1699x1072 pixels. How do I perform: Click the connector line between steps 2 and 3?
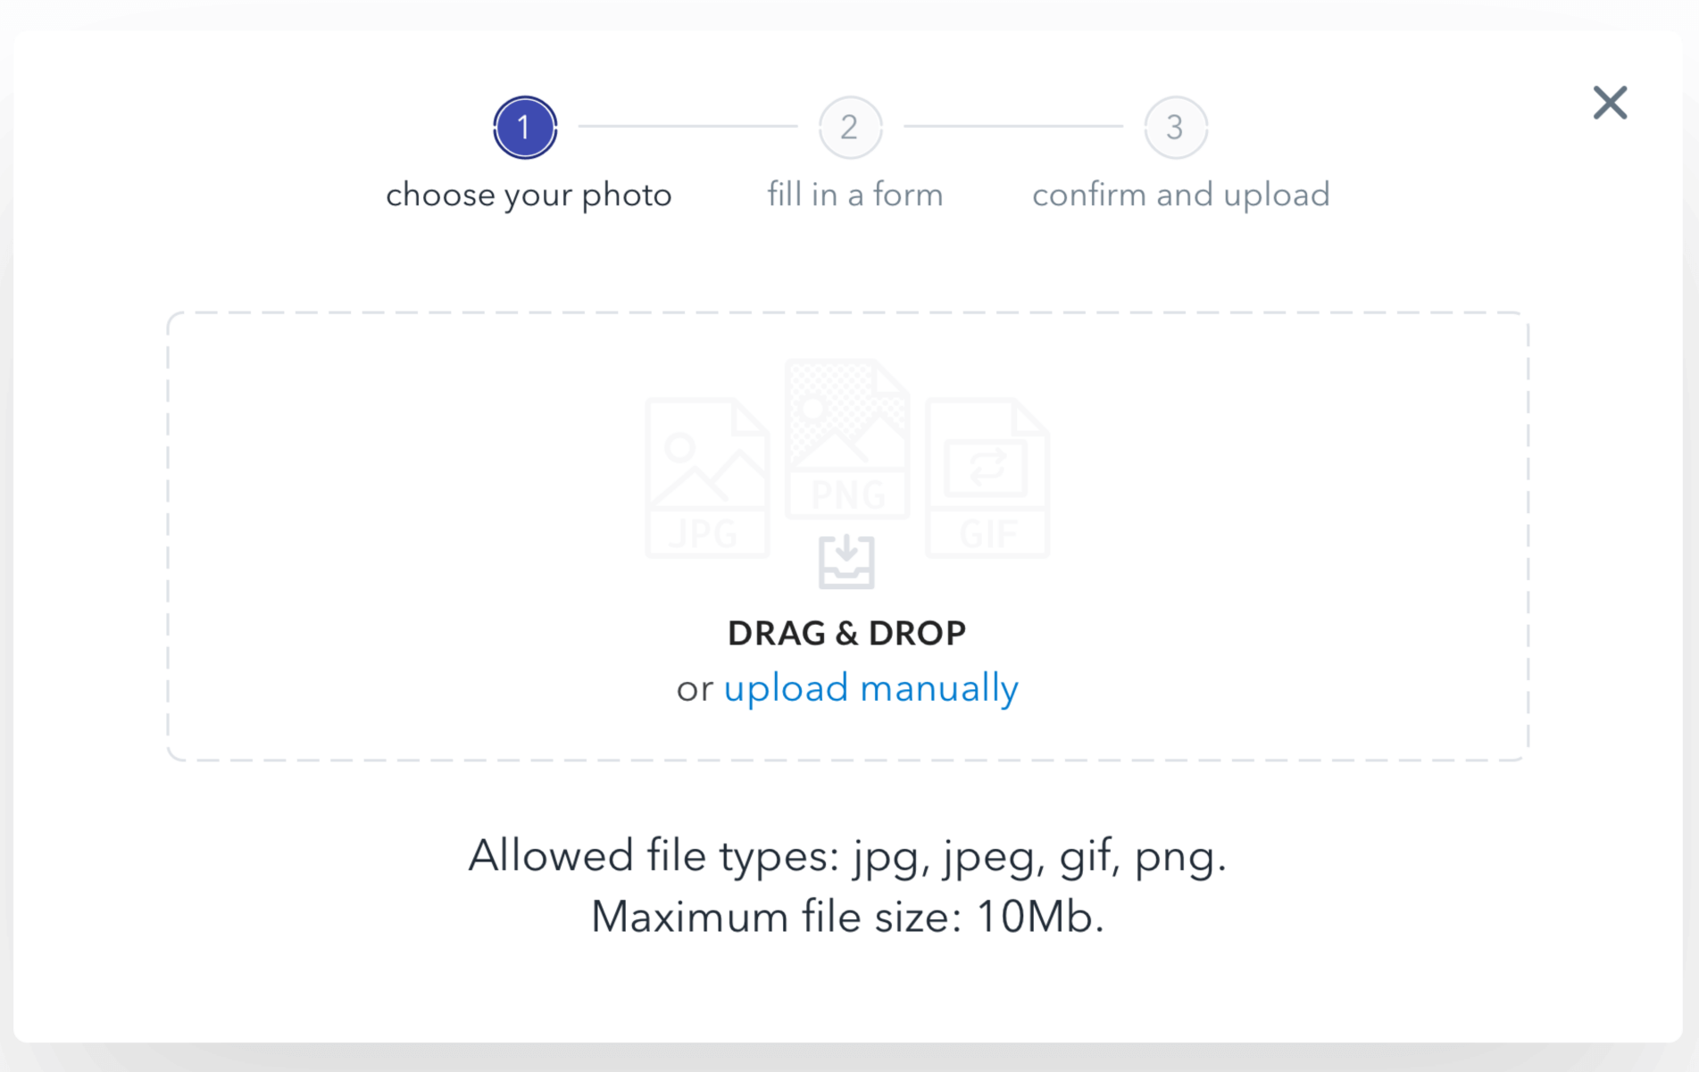coord(1013,127)
